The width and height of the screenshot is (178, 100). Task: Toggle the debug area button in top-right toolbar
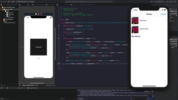[x=171, y=2]
